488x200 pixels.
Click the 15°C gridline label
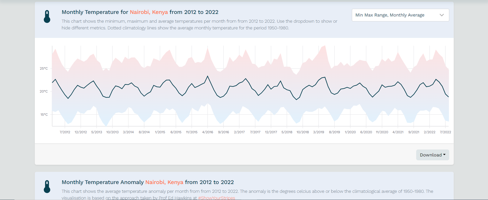(44, 114)
